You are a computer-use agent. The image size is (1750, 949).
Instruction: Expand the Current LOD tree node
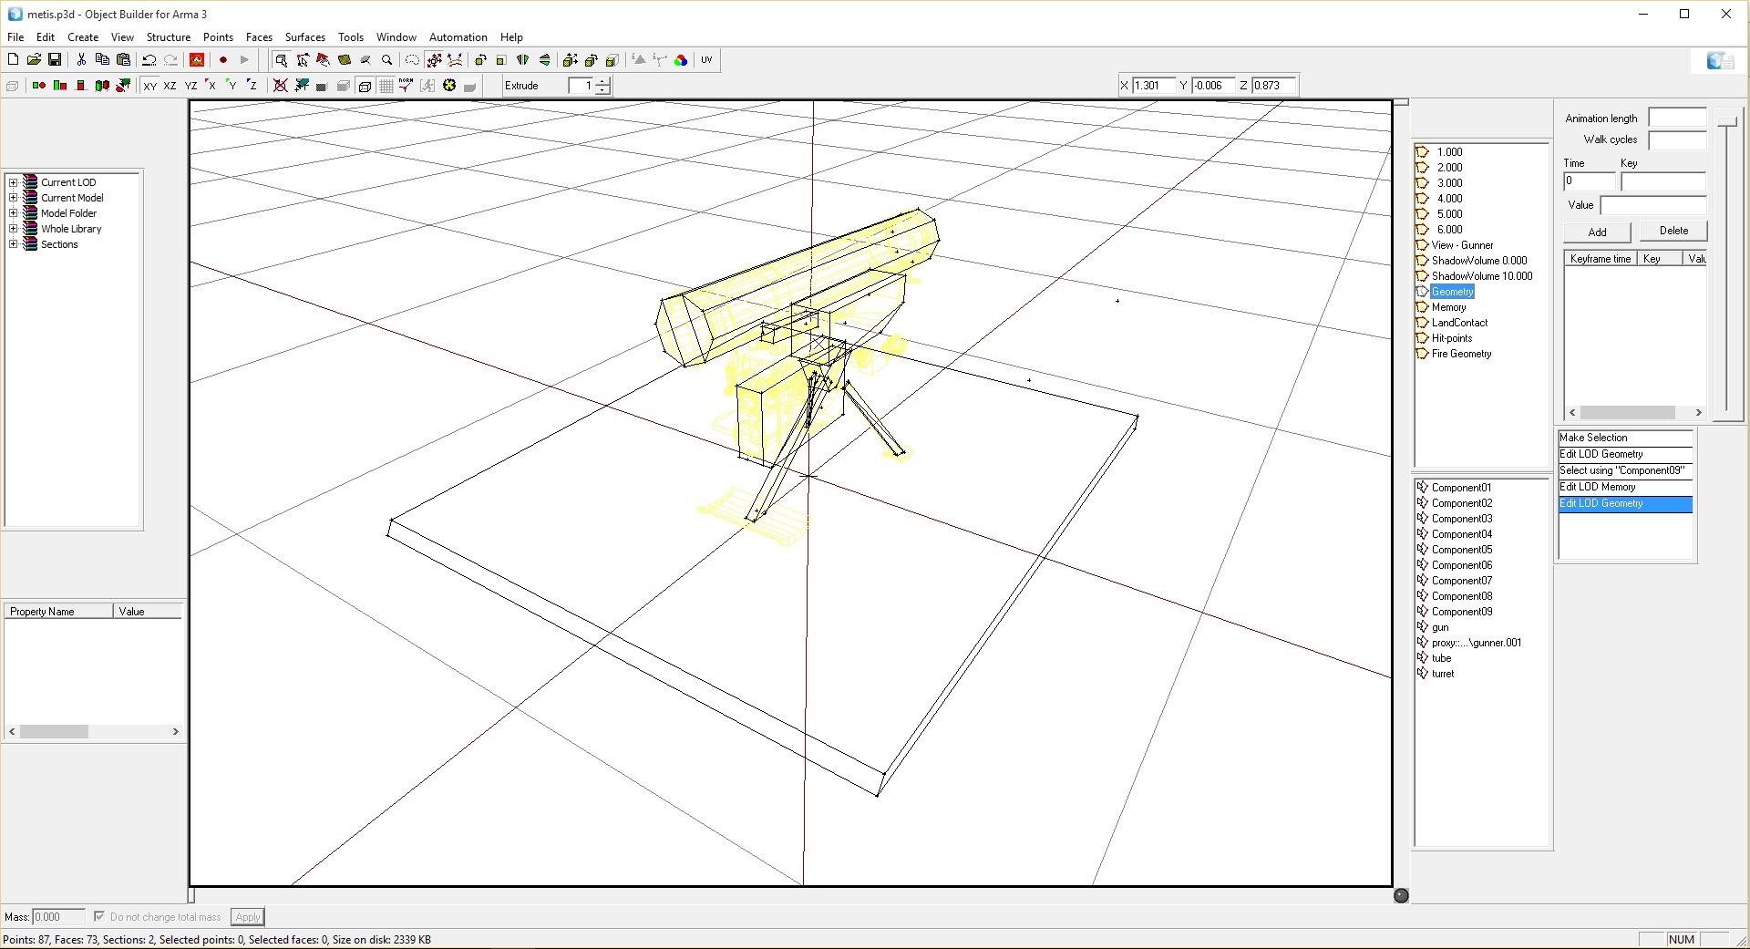point(14,182)
